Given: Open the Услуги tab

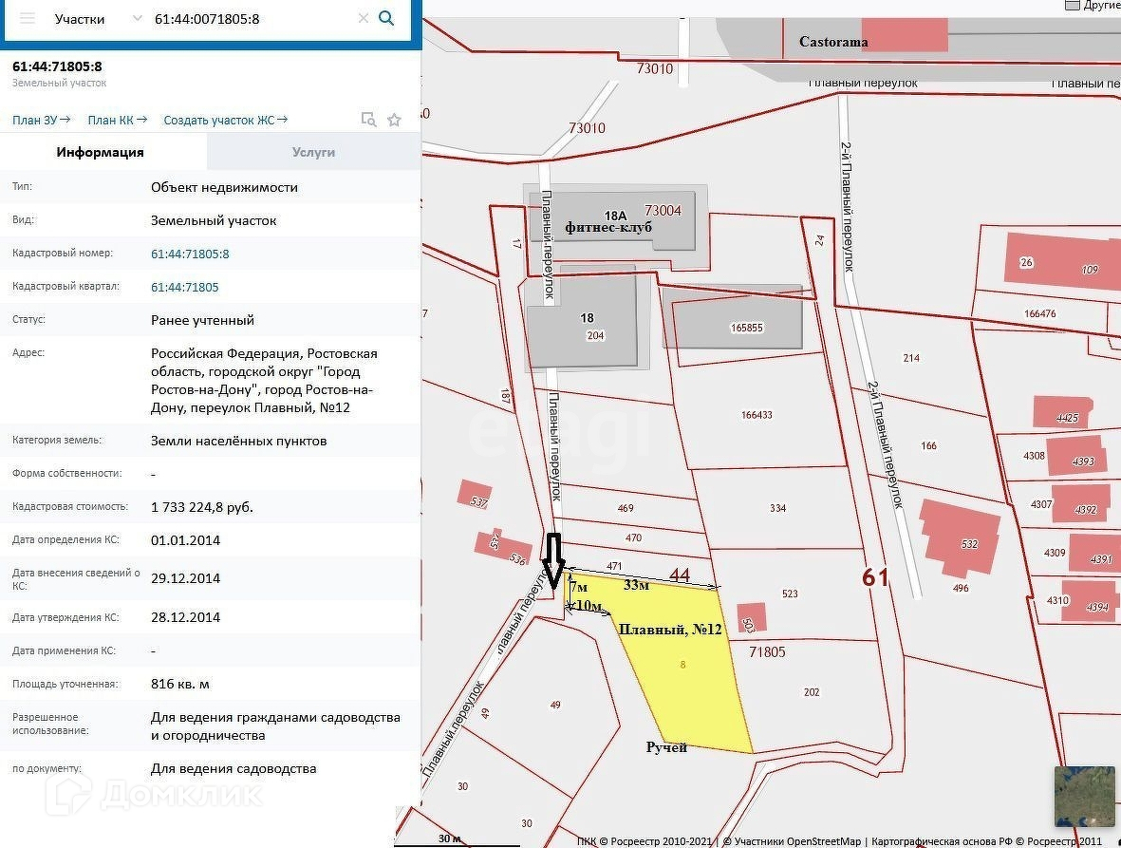Looking at the screenshot, I should (x=313, y=152).
